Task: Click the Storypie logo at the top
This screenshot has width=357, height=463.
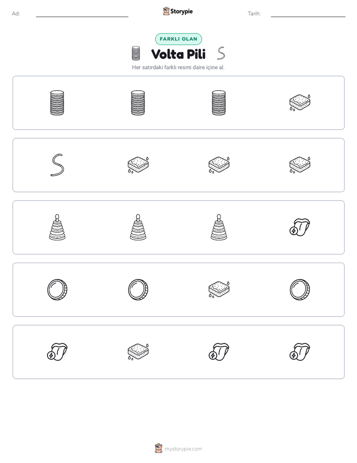Action: [x=177, y=11]
